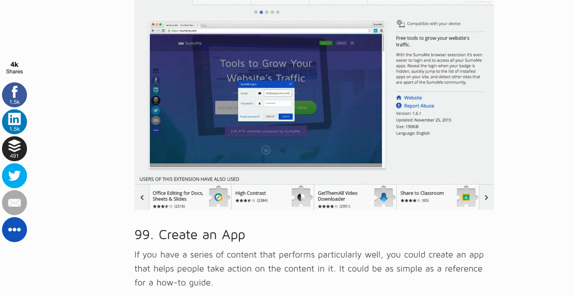The width and height of the screenshot is (573, 296).
Task: Click the 'Language: English' text
Action: (413, 133)
